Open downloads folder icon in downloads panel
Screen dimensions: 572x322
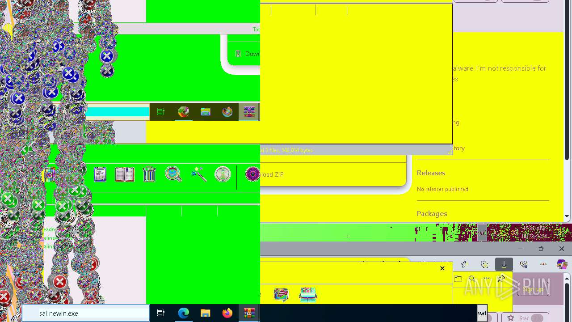(458, 279)
